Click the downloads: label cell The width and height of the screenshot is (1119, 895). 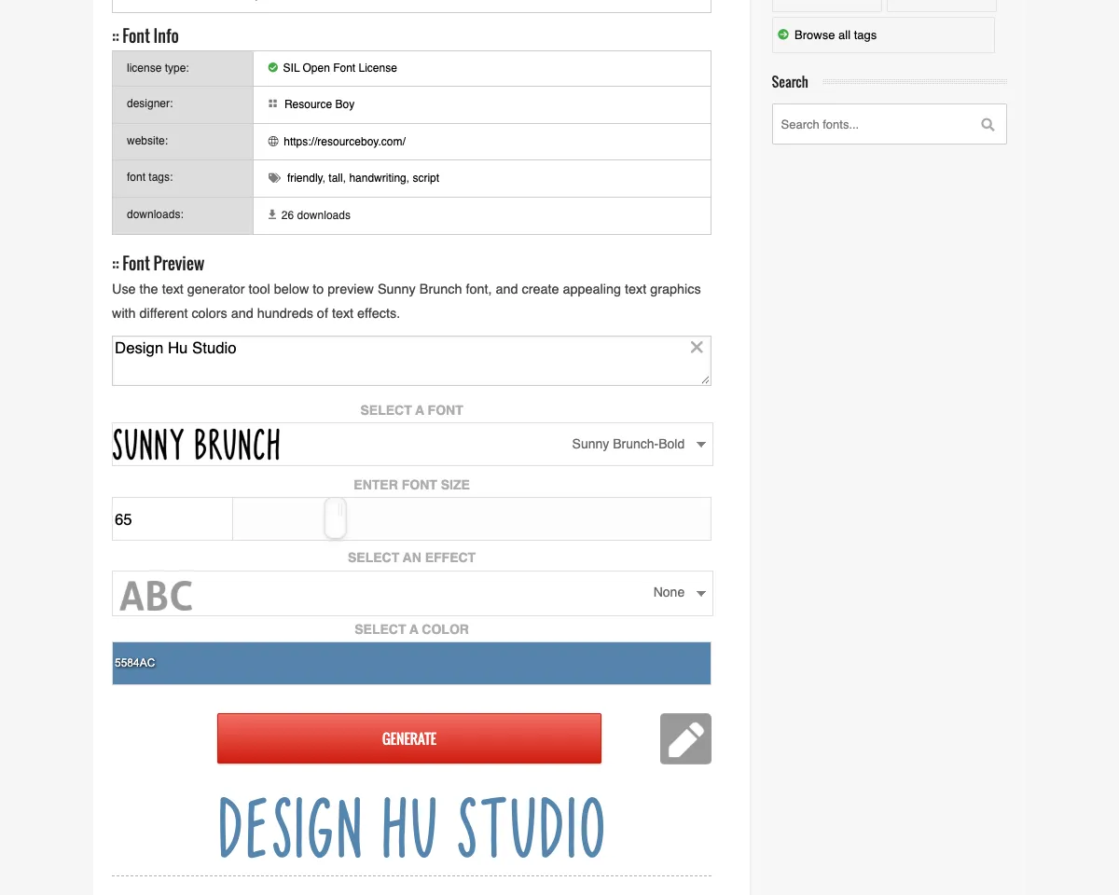[x=183, y=215]
